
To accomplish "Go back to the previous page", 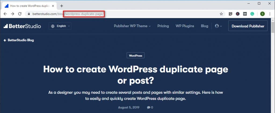I will point(5,14).
